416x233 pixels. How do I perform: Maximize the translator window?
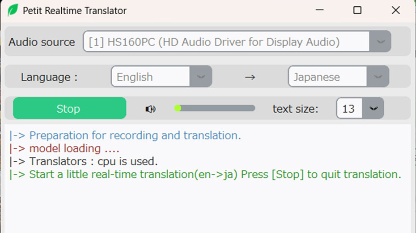coord(357,10)
